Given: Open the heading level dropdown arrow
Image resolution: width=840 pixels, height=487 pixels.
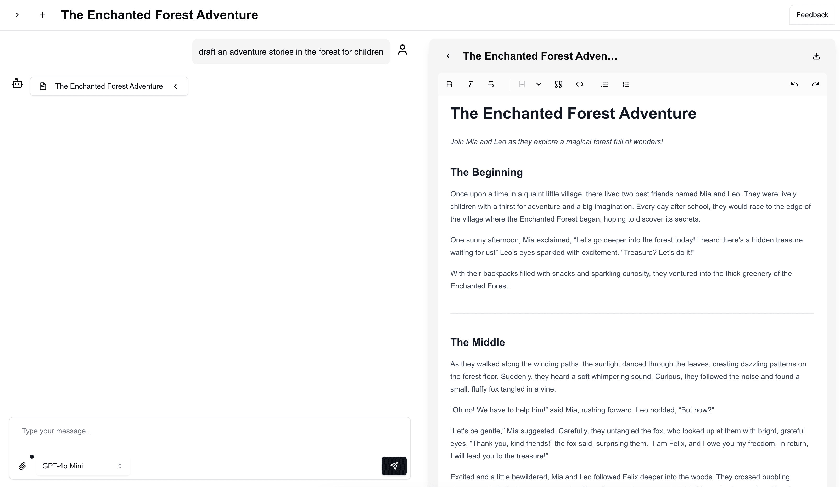Looking at the screenshot, I should (x=539, y=84).
